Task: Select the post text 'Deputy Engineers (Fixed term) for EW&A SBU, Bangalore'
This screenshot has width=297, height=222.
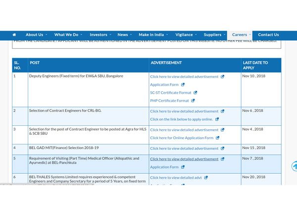Action: (x=76, y=76)
